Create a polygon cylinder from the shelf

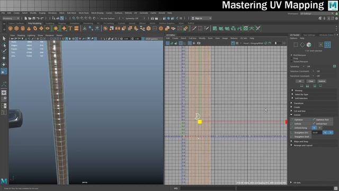coord(23,28)
